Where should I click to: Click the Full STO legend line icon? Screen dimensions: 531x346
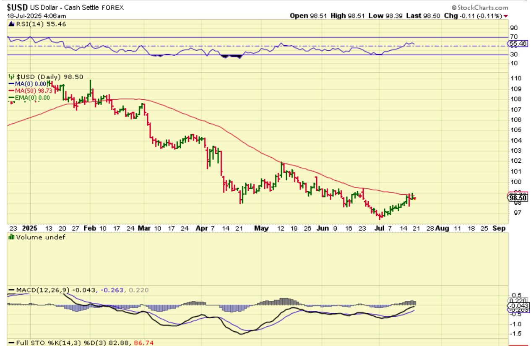tap(10, 343)
